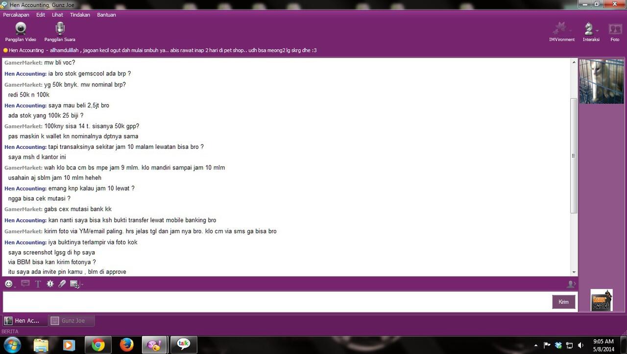Image resolution: width=627 pixels, height=354 pixels.
Task: Start a voice call with Panggilan Suara
Action: click(60, 32)
